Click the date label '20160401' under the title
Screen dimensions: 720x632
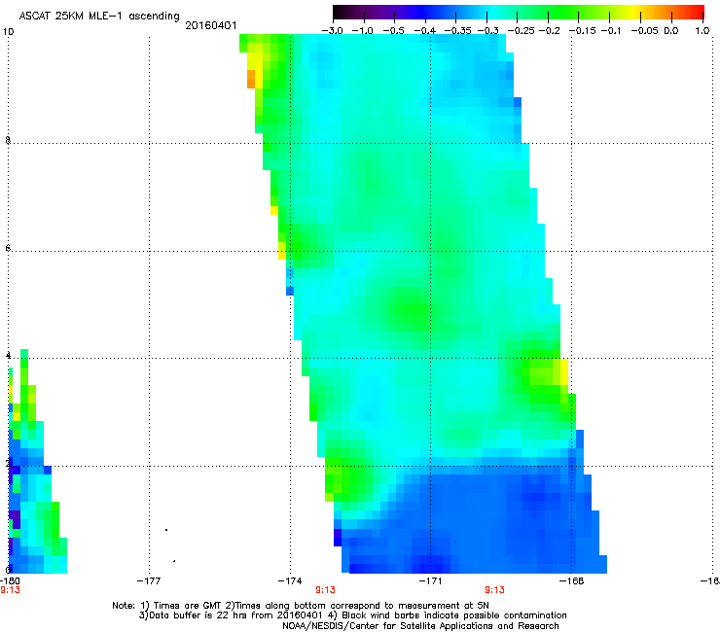pos(211,26)
